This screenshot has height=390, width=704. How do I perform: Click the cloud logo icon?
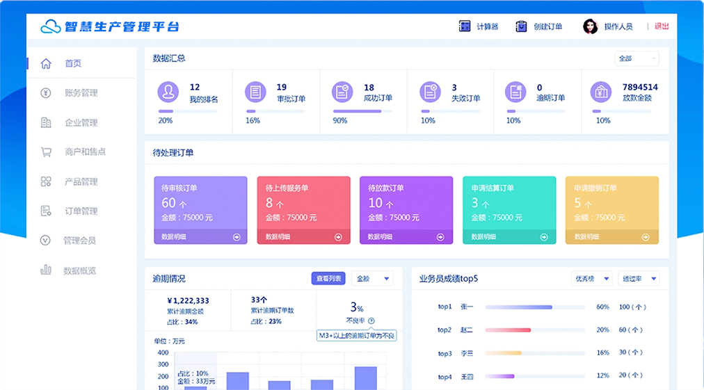tap(51, 26)
